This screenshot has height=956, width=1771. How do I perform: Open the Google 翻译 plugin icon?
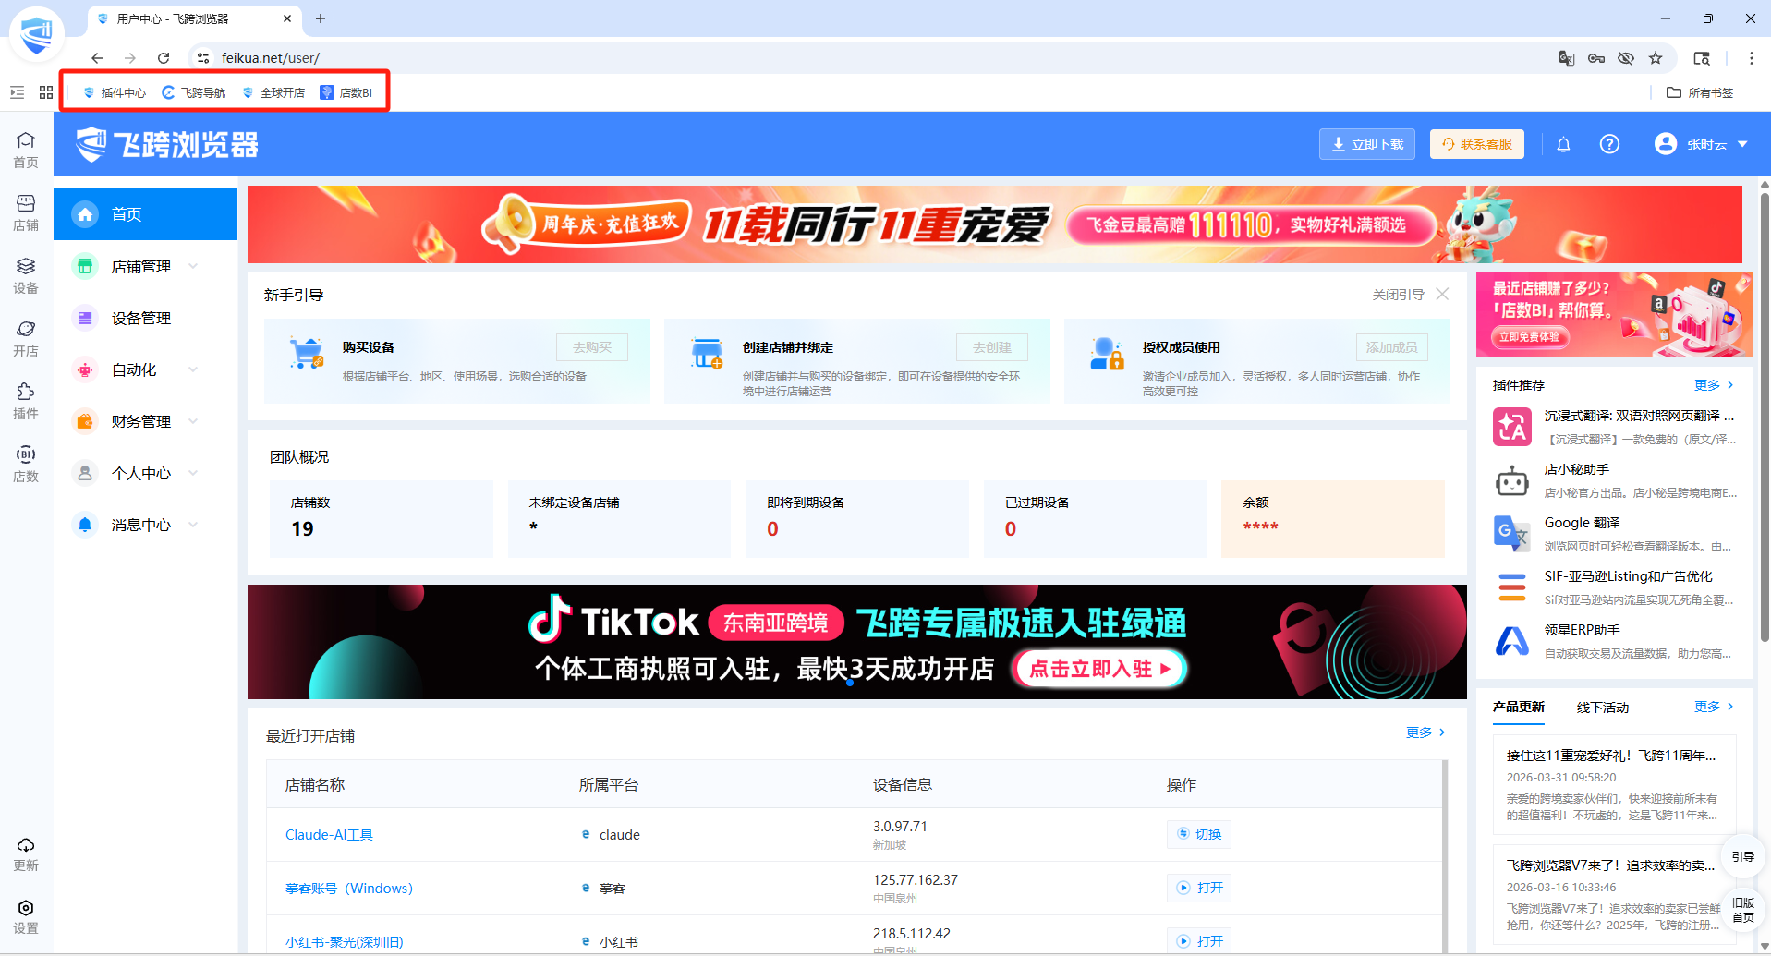pos(1512,534)
